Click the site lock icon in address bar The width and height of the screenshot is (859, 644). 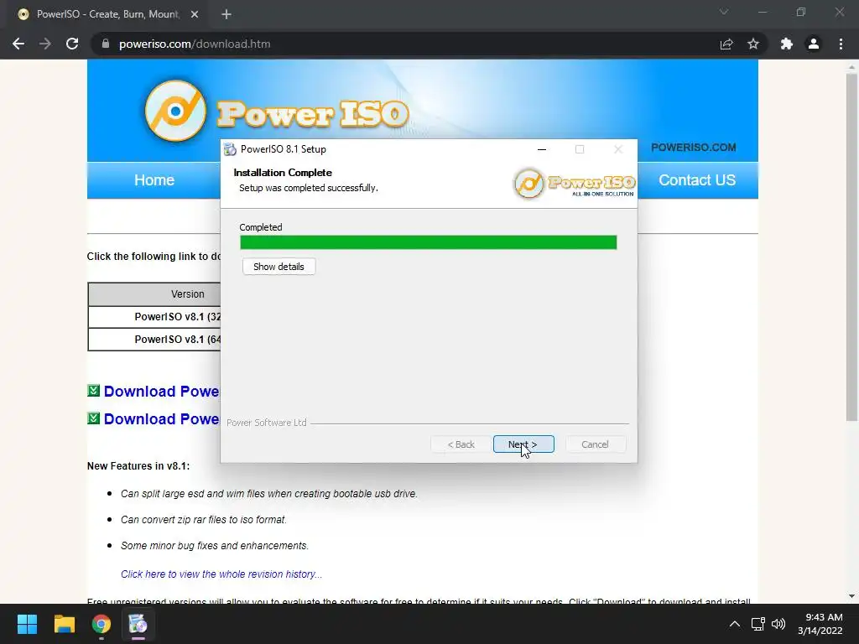pos(106,44)
